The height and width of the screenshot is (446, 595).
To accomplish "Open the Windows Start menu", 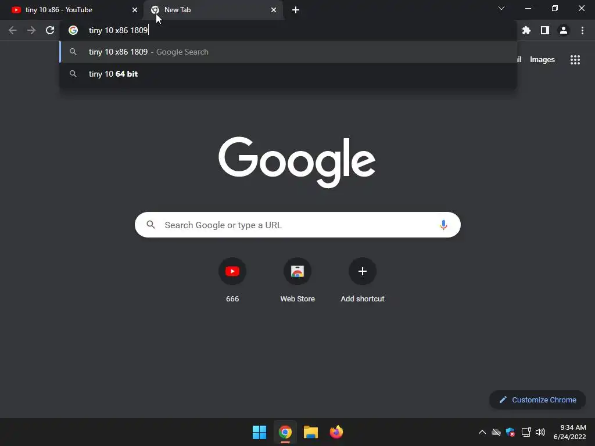I will pyautogui.click(x=260, y=432).
